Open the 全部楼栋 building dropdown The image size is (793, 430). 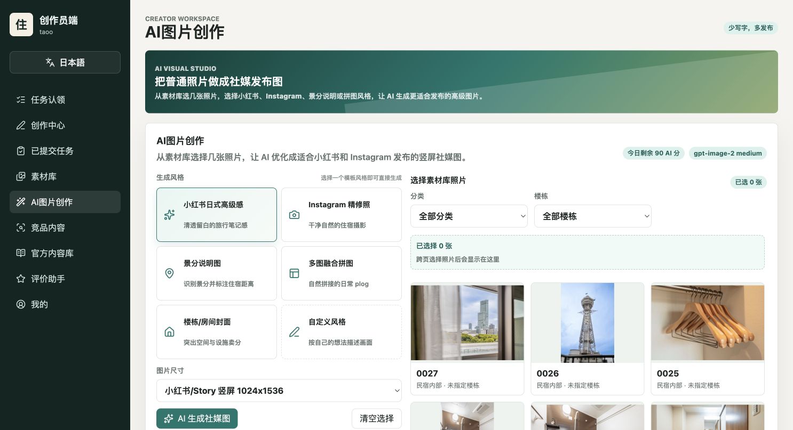pyautogui.click(x=593, y=216)
